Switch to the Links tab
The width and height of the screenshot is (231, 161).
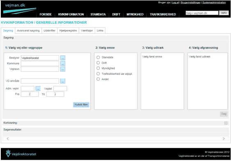point(100,31)
